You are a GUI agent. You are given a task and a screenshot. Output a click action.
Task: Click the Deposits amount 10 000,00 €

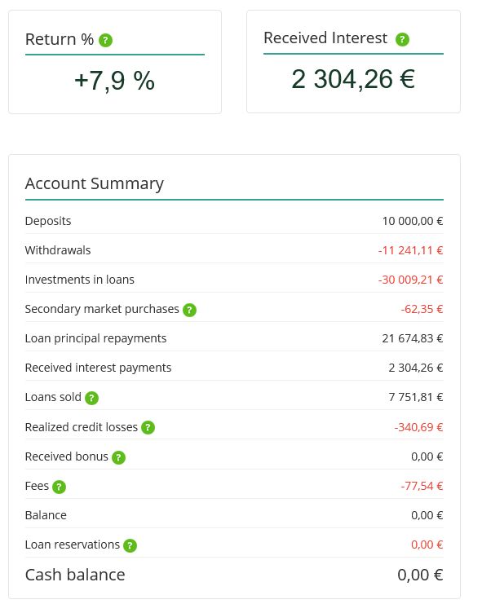coord(413,221)
